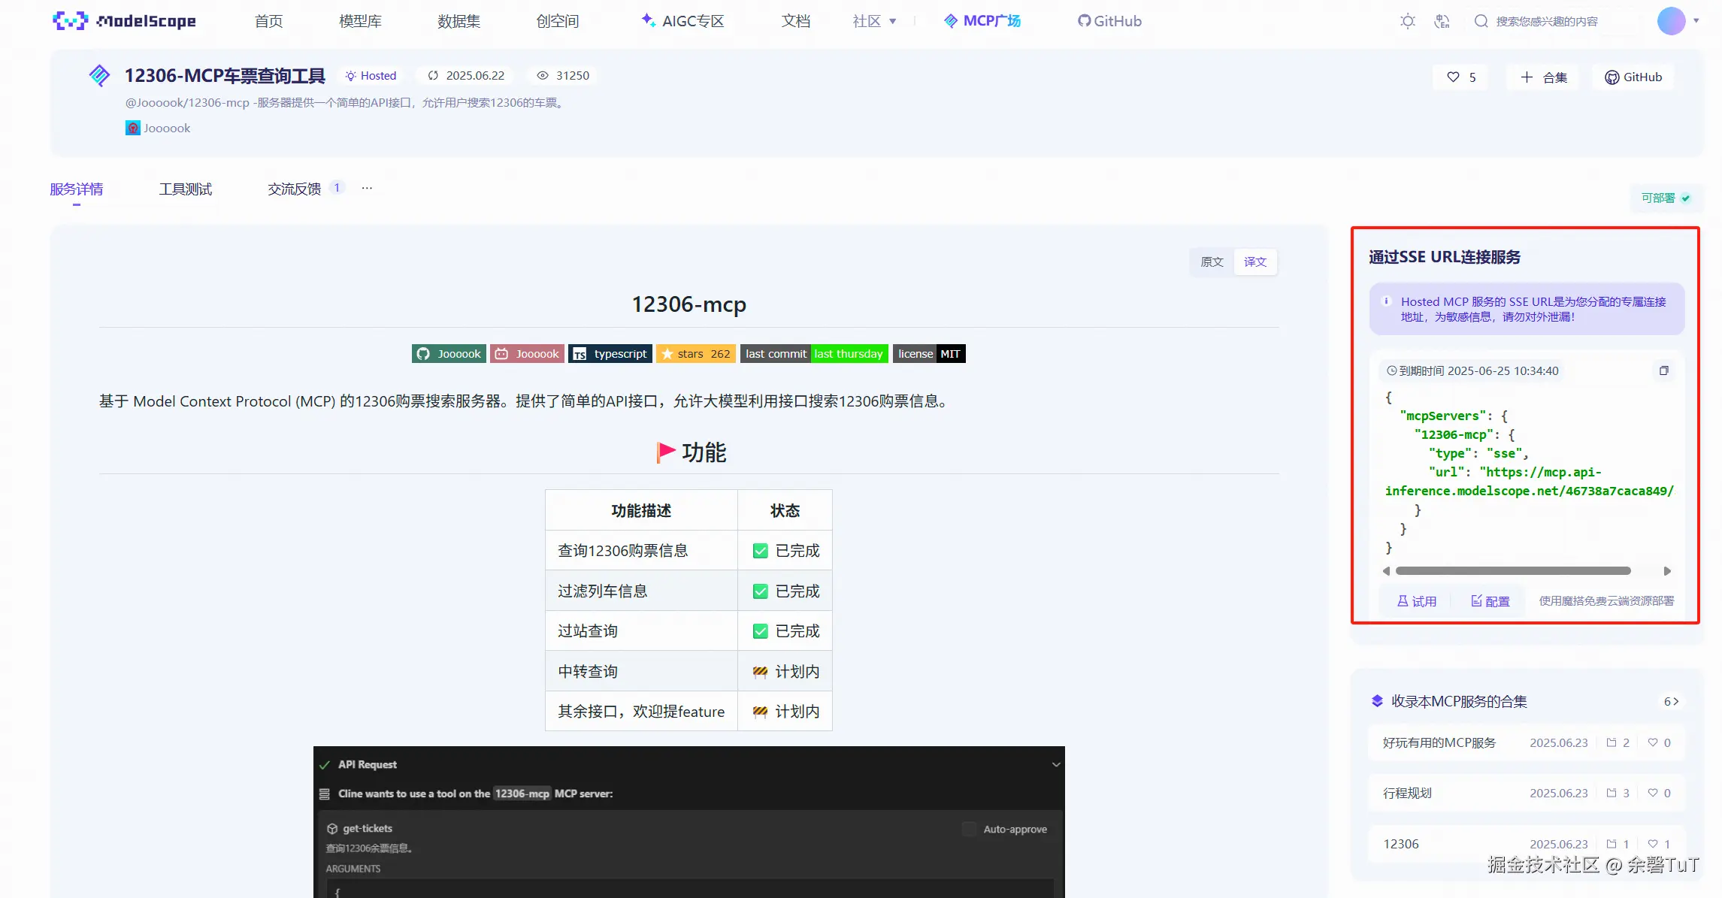Open GitHub link in top navbar

[1109, 21]
